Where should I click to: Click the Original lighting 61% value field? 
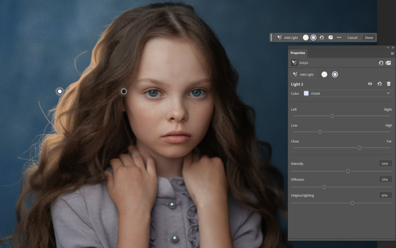[385, 195]
